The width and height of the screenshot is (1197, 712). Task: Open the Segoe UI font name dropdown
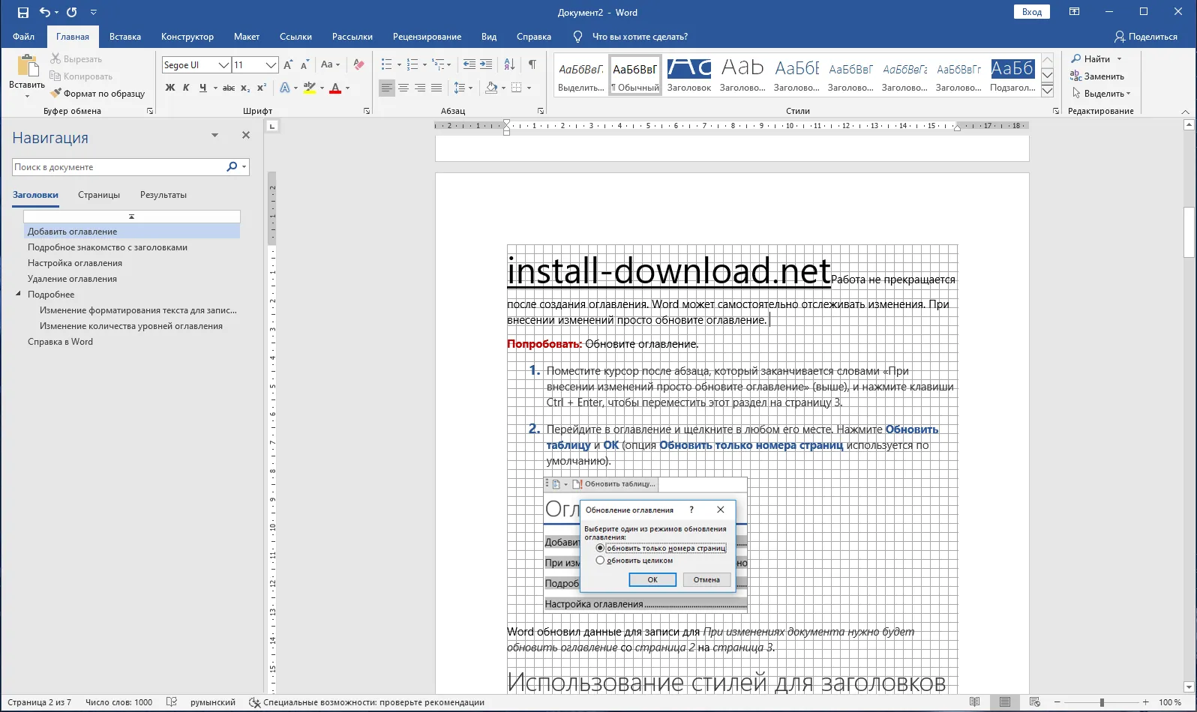click(x=223, y=65)
